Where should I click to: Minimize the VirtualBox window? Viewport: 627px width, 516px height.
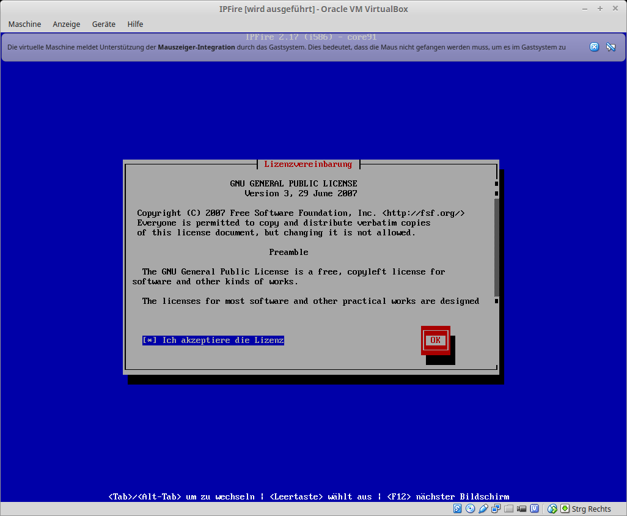click(x=585, y=9)
